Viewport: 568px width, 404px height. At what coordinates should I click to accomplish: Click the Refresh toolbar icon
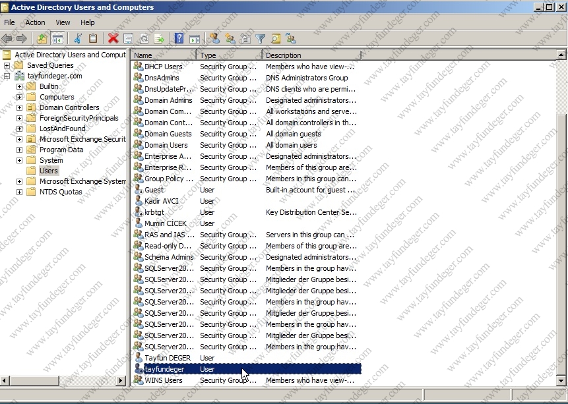(144, 38)
